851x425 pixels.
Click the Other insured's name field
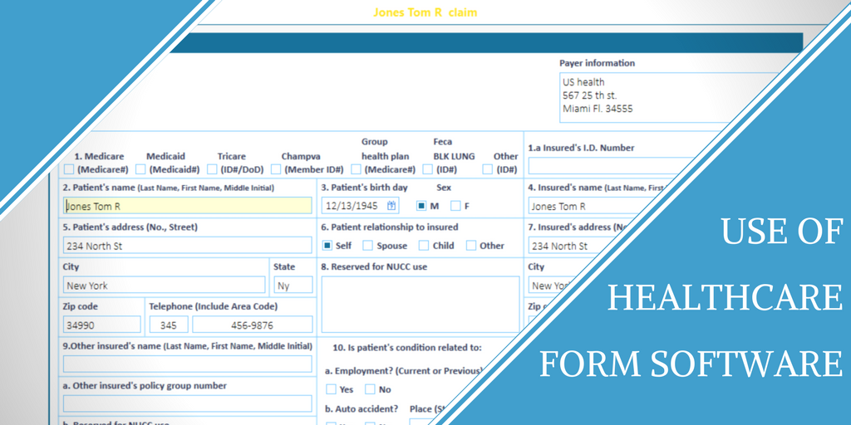188,364
